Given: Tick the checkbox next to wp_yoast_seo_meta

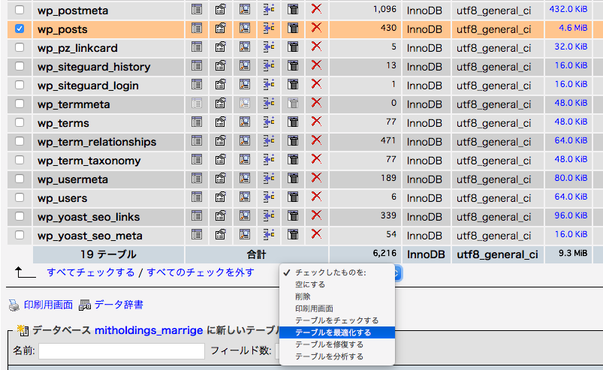Looking at the screenshot, I should coord(20,236).
